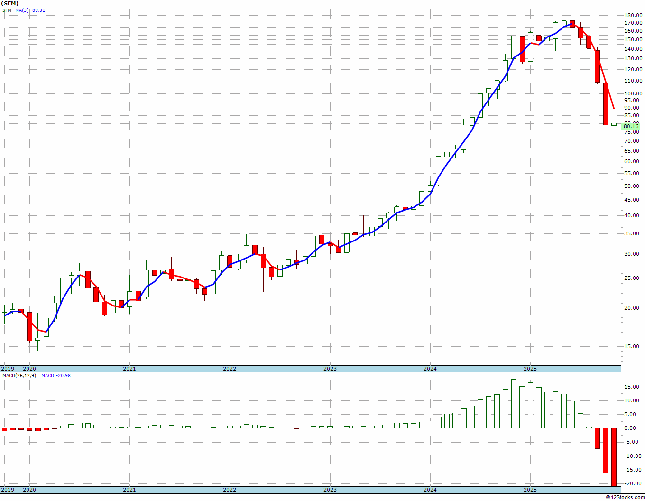The image size is (645, 501).
Task: Select the "MACD(26,12,9)" indicator label
Action: point(19,376)
